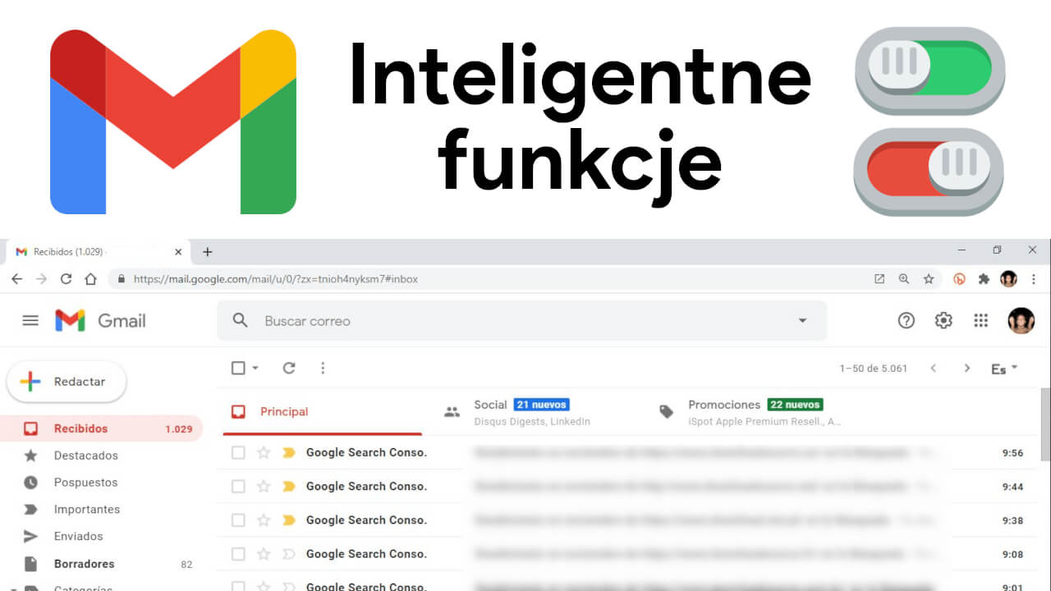Open the Es input tools dropdown
The image size is (1051, 591).
click(1004, 369)
